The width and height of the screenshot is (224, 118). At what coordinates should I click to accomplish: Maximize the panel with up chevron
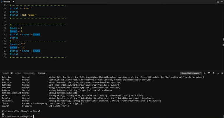coord(218,73)
